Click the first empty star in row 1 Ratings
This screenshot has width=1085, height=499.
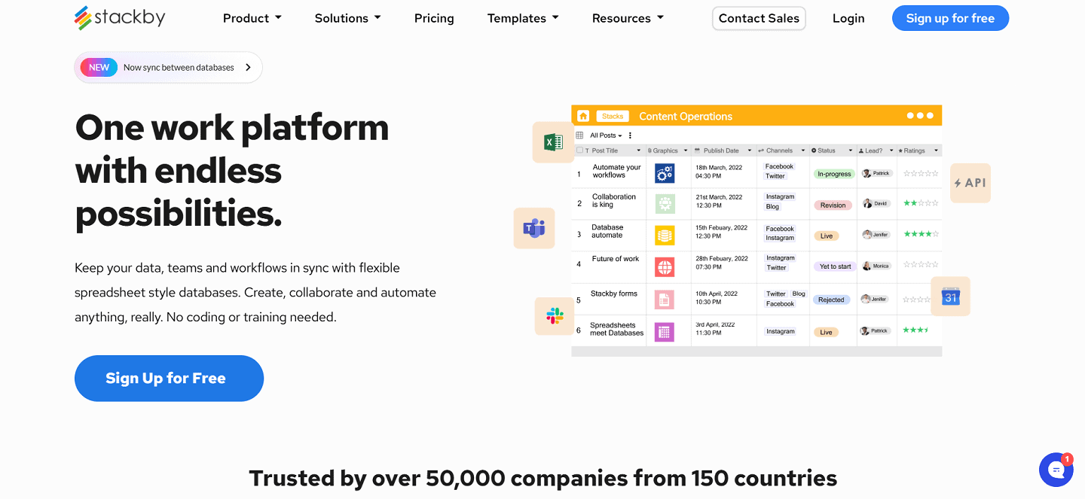908,172
